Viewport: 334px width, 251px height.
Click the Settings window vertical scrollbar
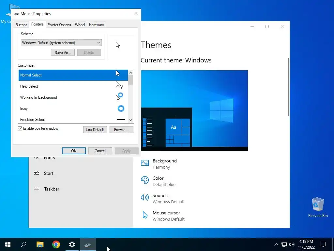click(x=289, y=87)
